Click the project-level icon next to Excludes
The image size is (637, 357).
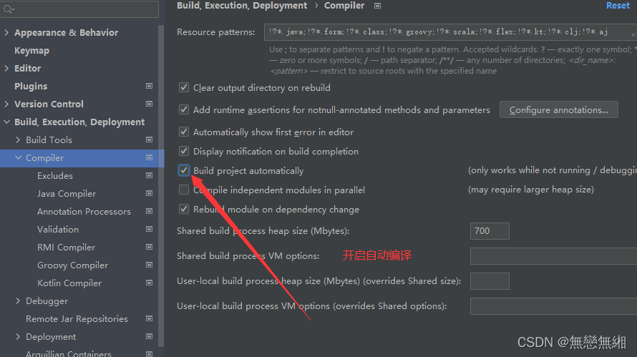click(149, 175)
